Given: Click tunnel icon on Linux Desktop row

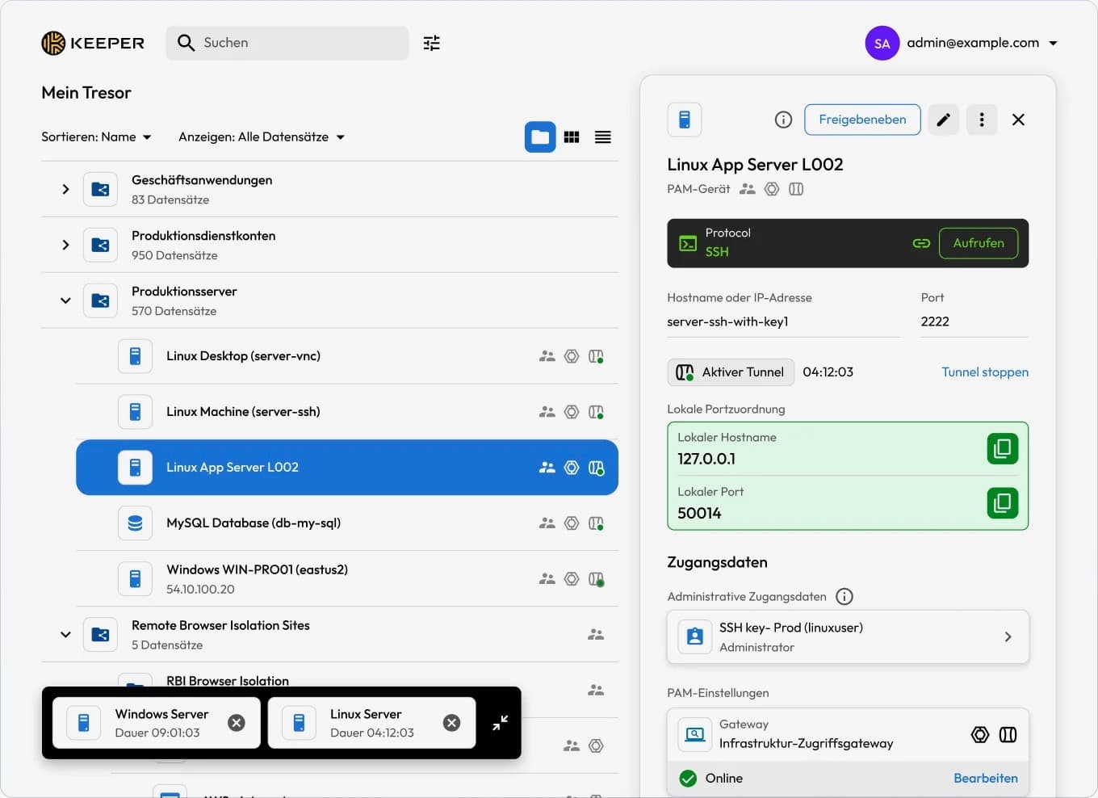Looking at the screenshot, I should 597,356.
